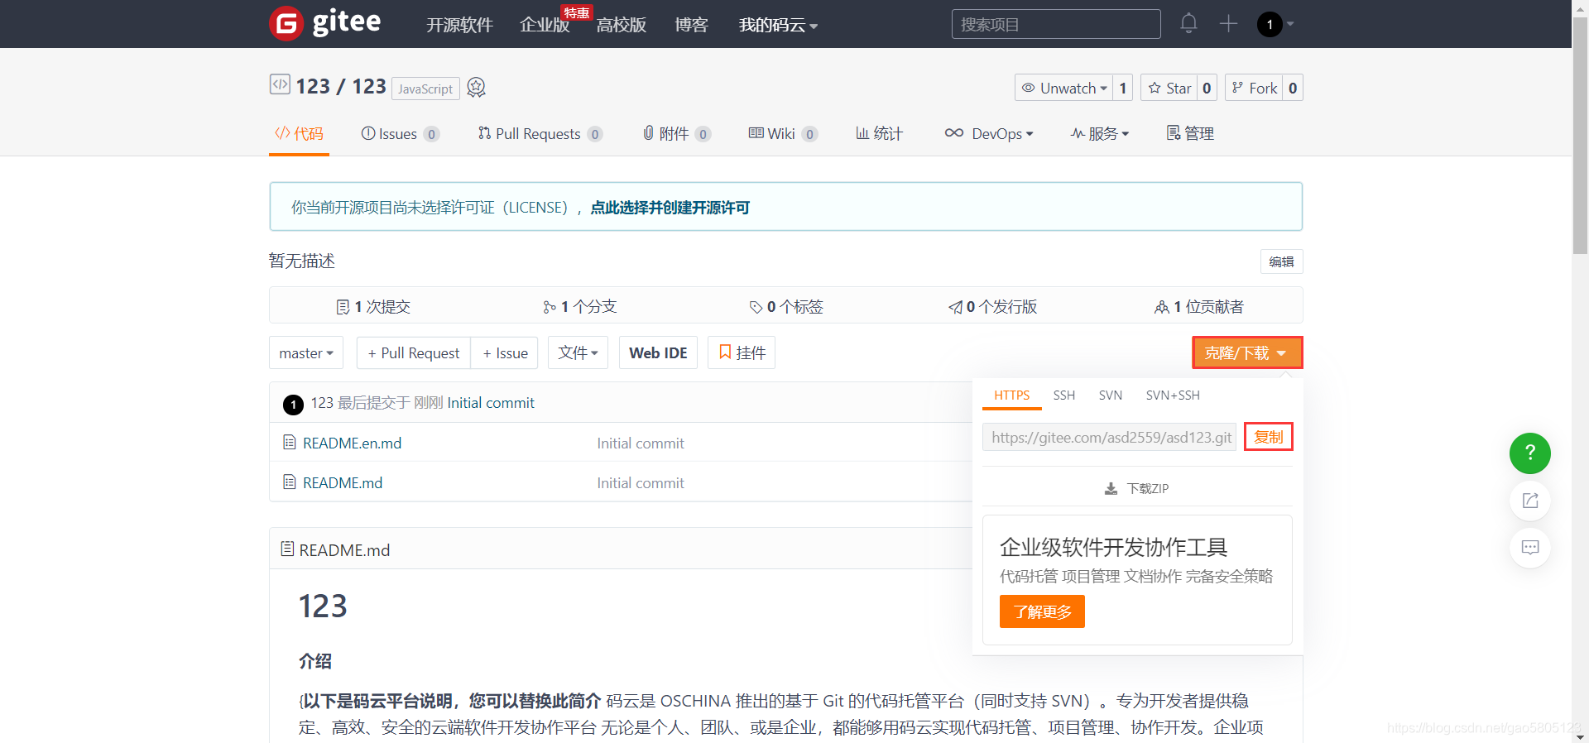Screen dimensions: 1589x743
Task: Click 博客 in the top navigation
Action: [x=691, y=25]
